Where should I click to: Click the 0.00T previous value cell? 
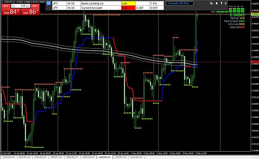coord(157,8)
